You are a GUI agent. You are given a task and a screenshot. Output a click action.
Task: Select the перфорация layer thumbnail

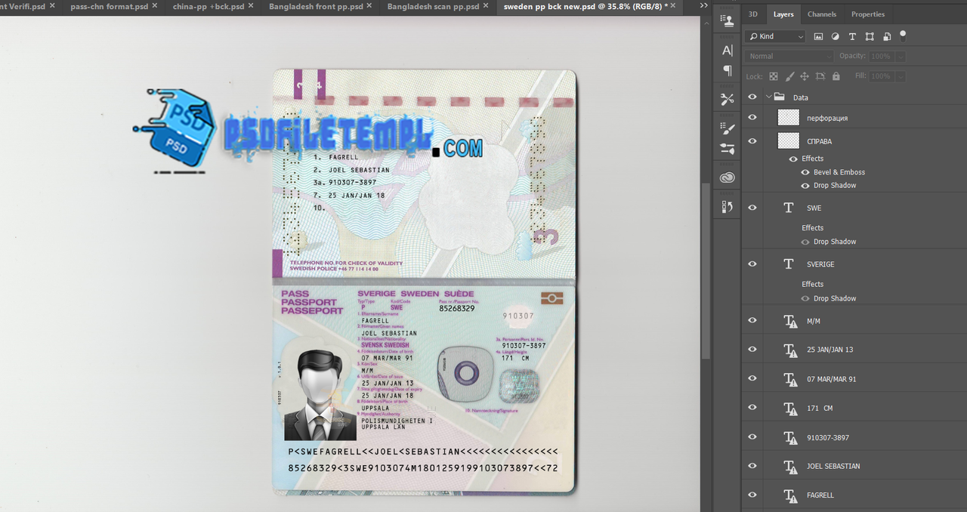789,117
